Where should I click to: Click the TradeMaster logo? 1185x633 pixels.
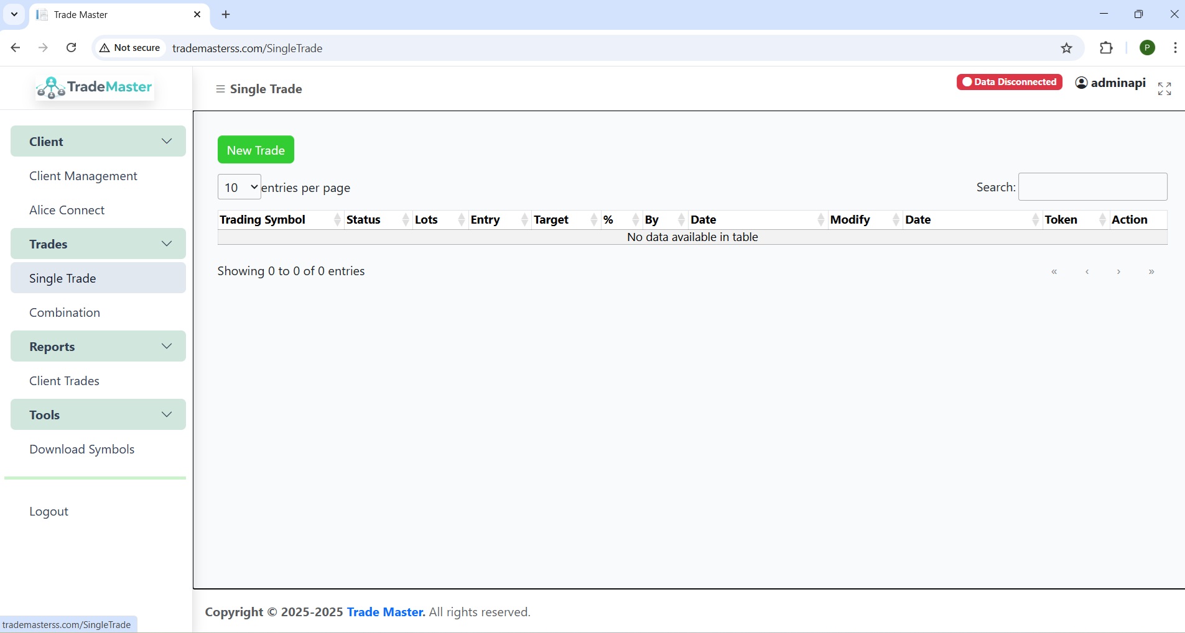coord(95,88)
